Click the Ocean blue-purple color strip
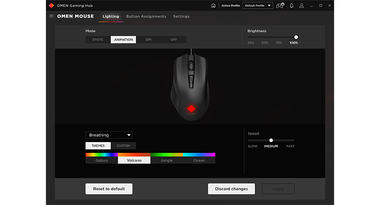Viewport: 380px width, 205px height. [x=199, y=155]
